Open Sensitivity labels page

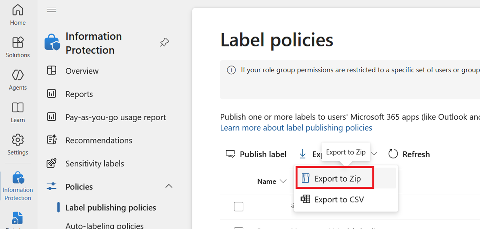[95, 164]
